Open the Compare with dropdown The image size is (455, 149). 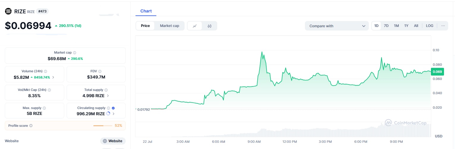coord(337,26)
